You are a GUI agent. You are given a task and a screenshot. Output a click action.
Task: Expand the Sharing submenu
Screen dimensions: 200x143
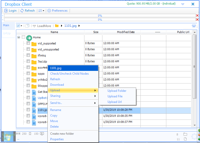(x=73, y=96)
